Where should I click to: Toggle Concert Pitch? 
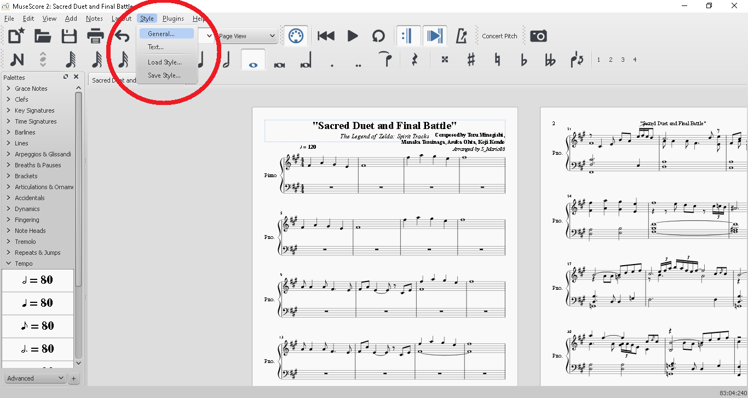click(x=499, y=36)
